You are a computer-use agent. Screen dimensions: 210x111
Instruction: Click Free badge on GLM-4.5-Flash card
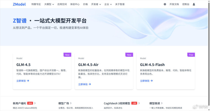(191, 55)
